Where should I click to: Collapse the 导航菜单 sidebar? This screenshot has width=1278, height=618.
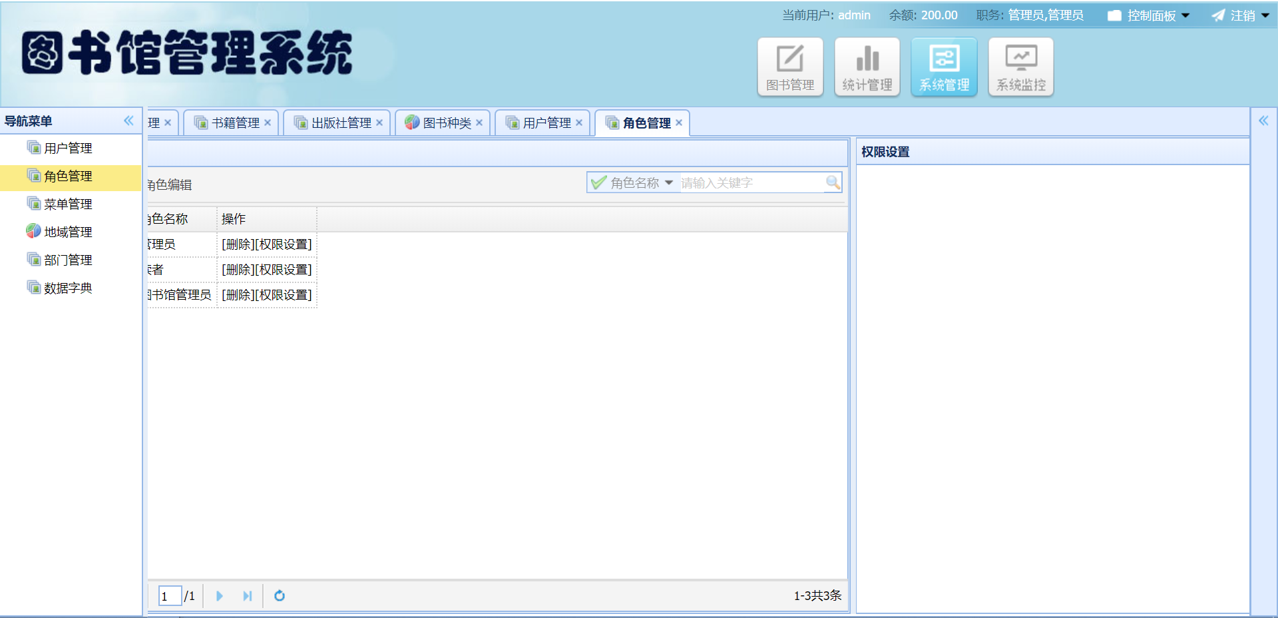(129, 121)
